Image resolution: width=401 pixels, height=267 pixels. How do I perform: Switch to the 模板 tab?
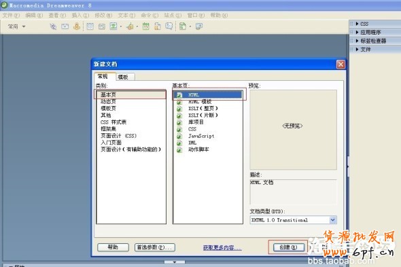123,77
